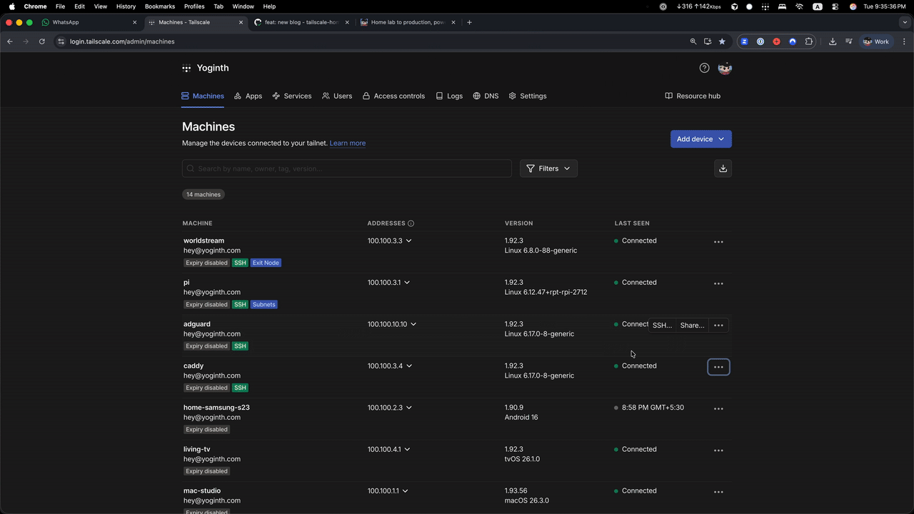Open three-dot menu for living-tv machine
914x514 pixels.
coord(718,450)
